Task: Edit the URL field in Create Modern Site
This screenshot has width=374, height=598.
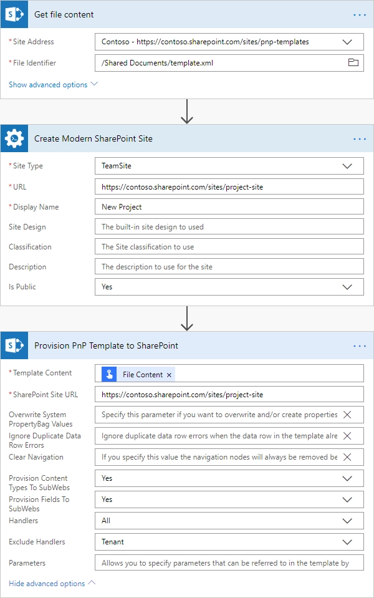Action: click(x=229, y=187)
